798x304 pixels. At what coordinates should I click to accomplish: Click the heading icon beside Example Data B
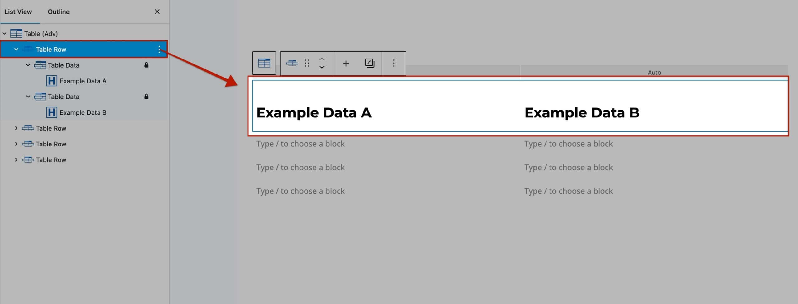click(52, 112)
